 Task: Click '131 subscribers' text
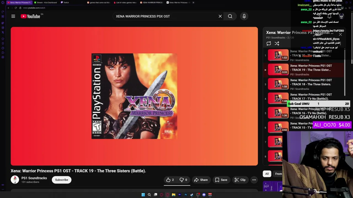coord(30,182)
